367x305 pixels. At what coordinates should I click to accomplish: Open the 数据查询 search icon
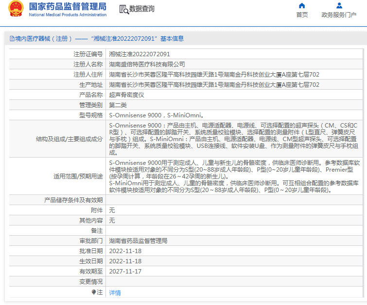tap(124, 10)
